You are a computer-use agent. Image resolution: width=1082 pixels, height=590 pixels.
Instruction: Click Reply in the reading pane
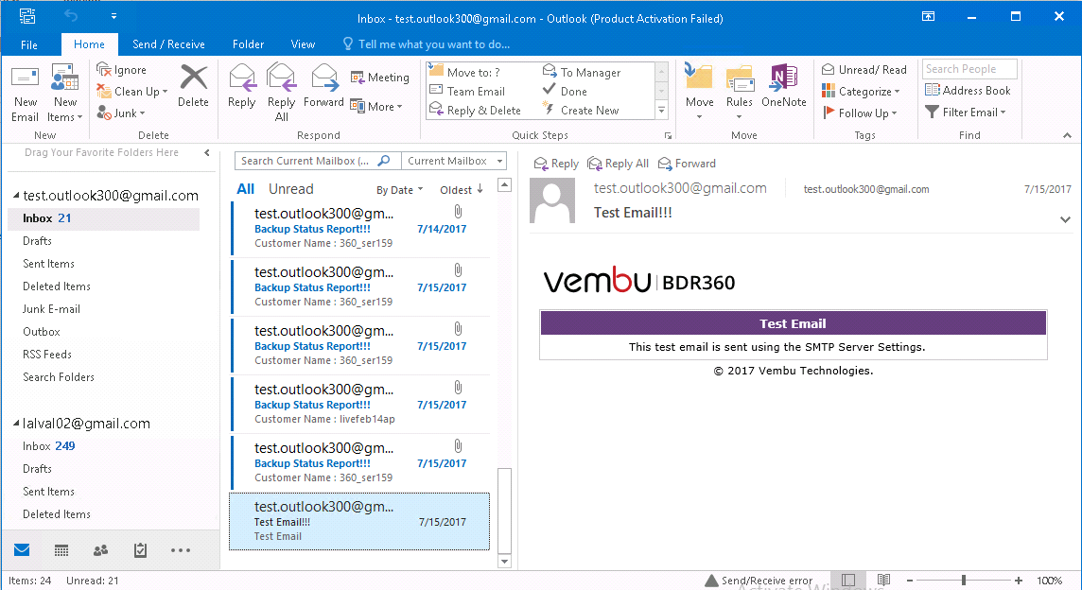coord(556,164)
